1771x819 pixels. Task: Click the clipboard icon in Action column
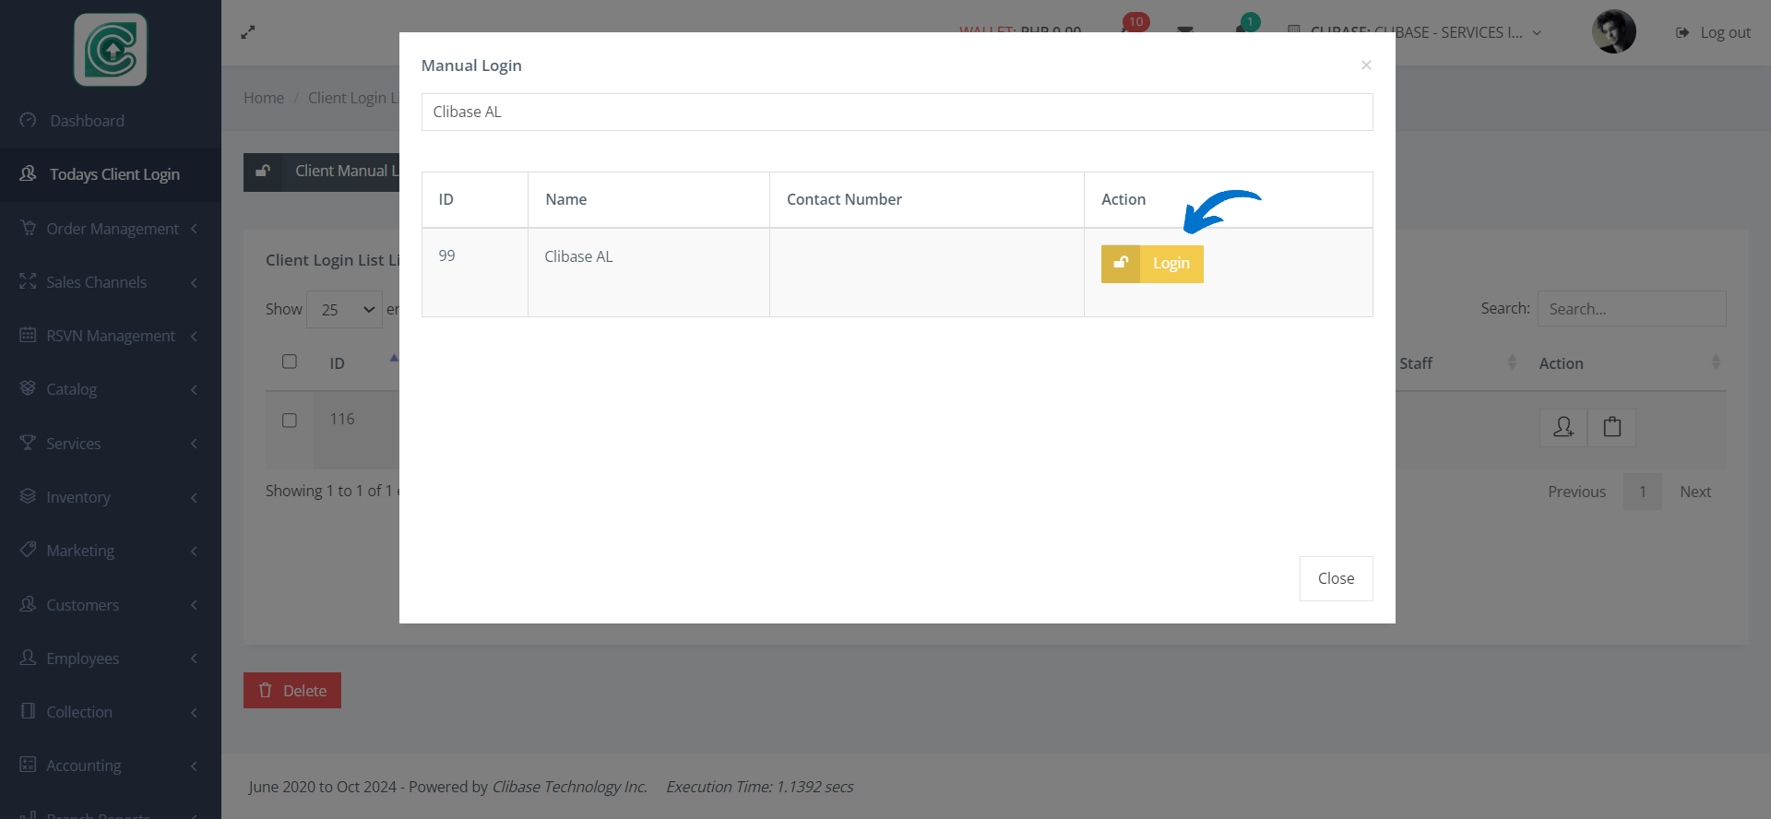tap(1611, 427)
